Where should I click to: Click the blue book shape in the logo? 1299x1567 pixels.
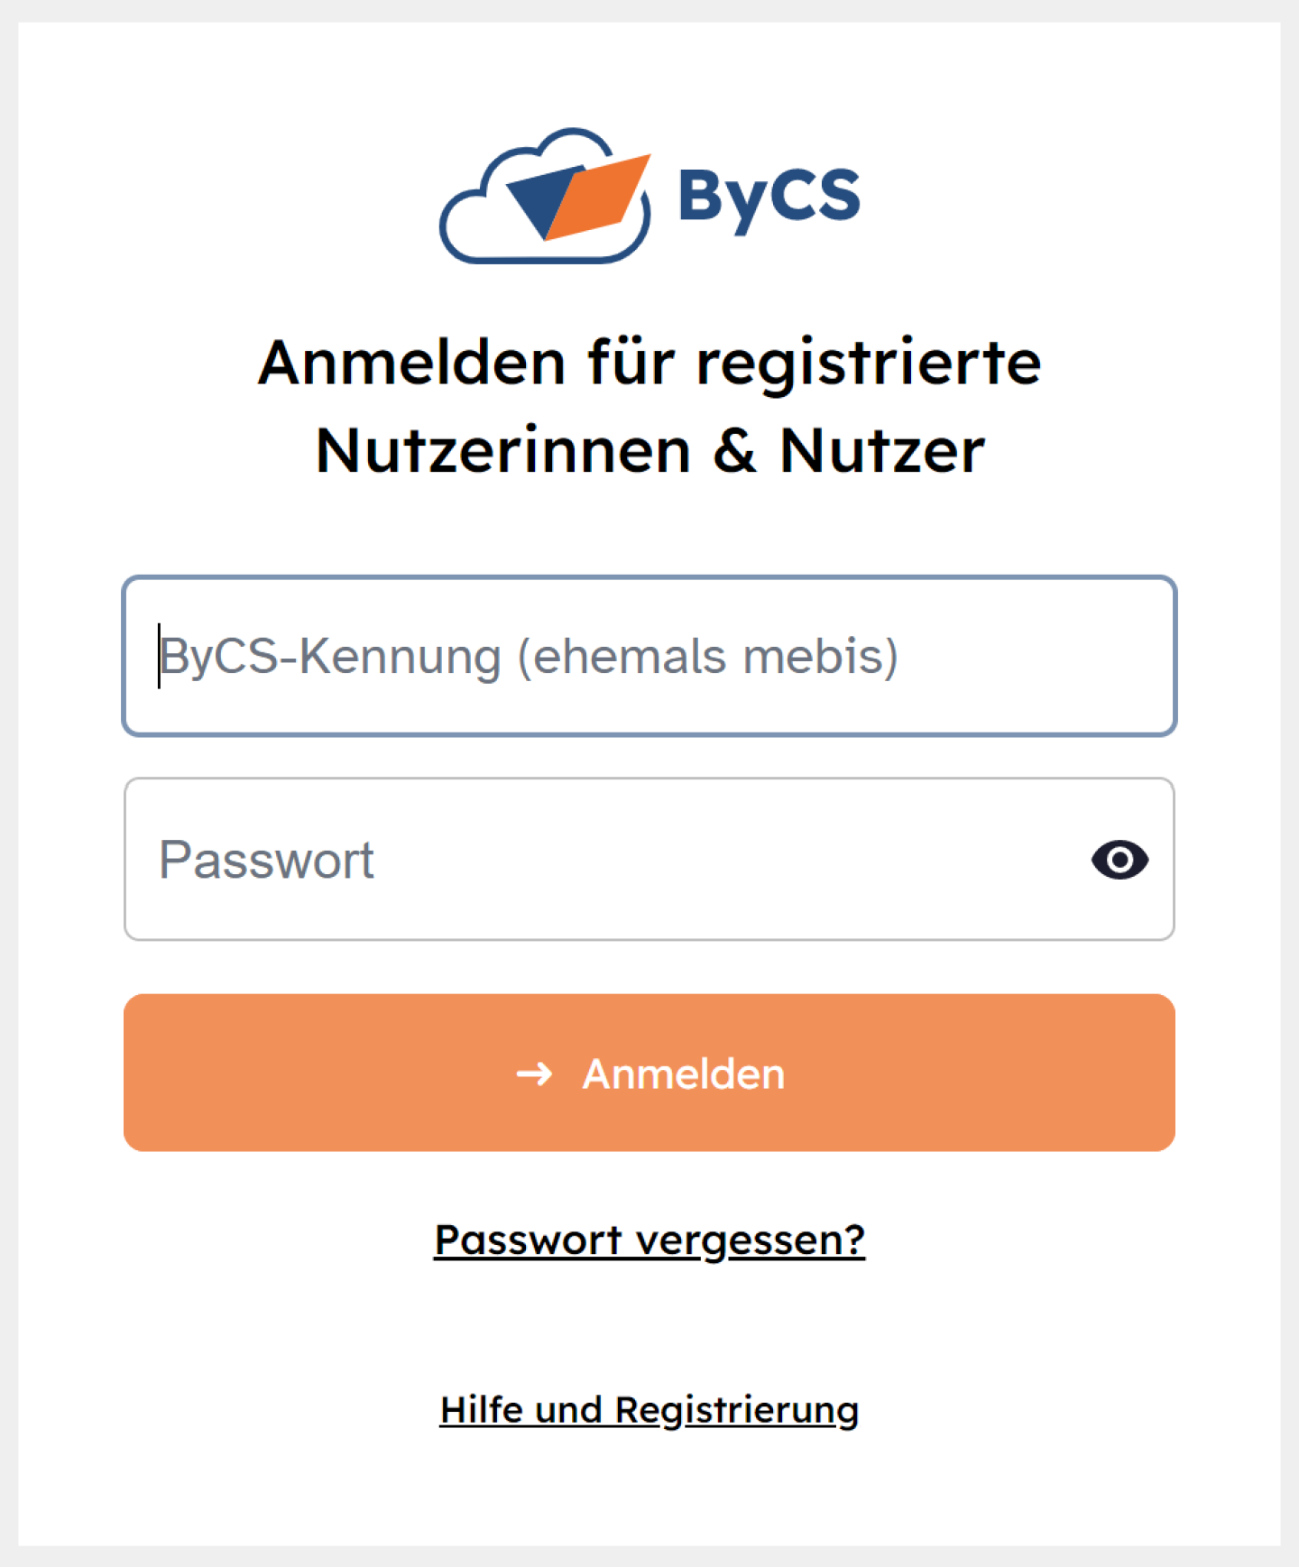pos(541,198)
